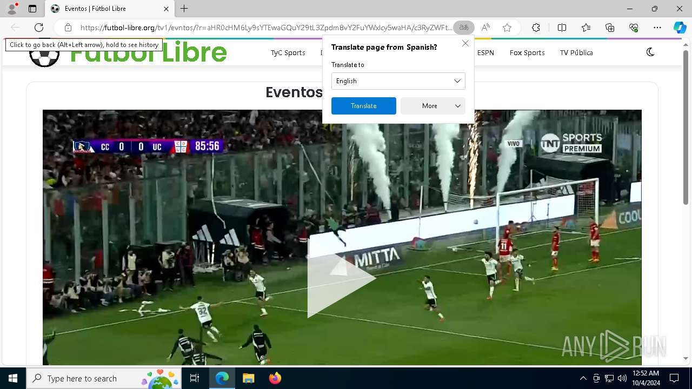Open the TV Pública channel link
The height and width of the screenshot is (389, 692).
pyautogui.click(x=576, y=52)
